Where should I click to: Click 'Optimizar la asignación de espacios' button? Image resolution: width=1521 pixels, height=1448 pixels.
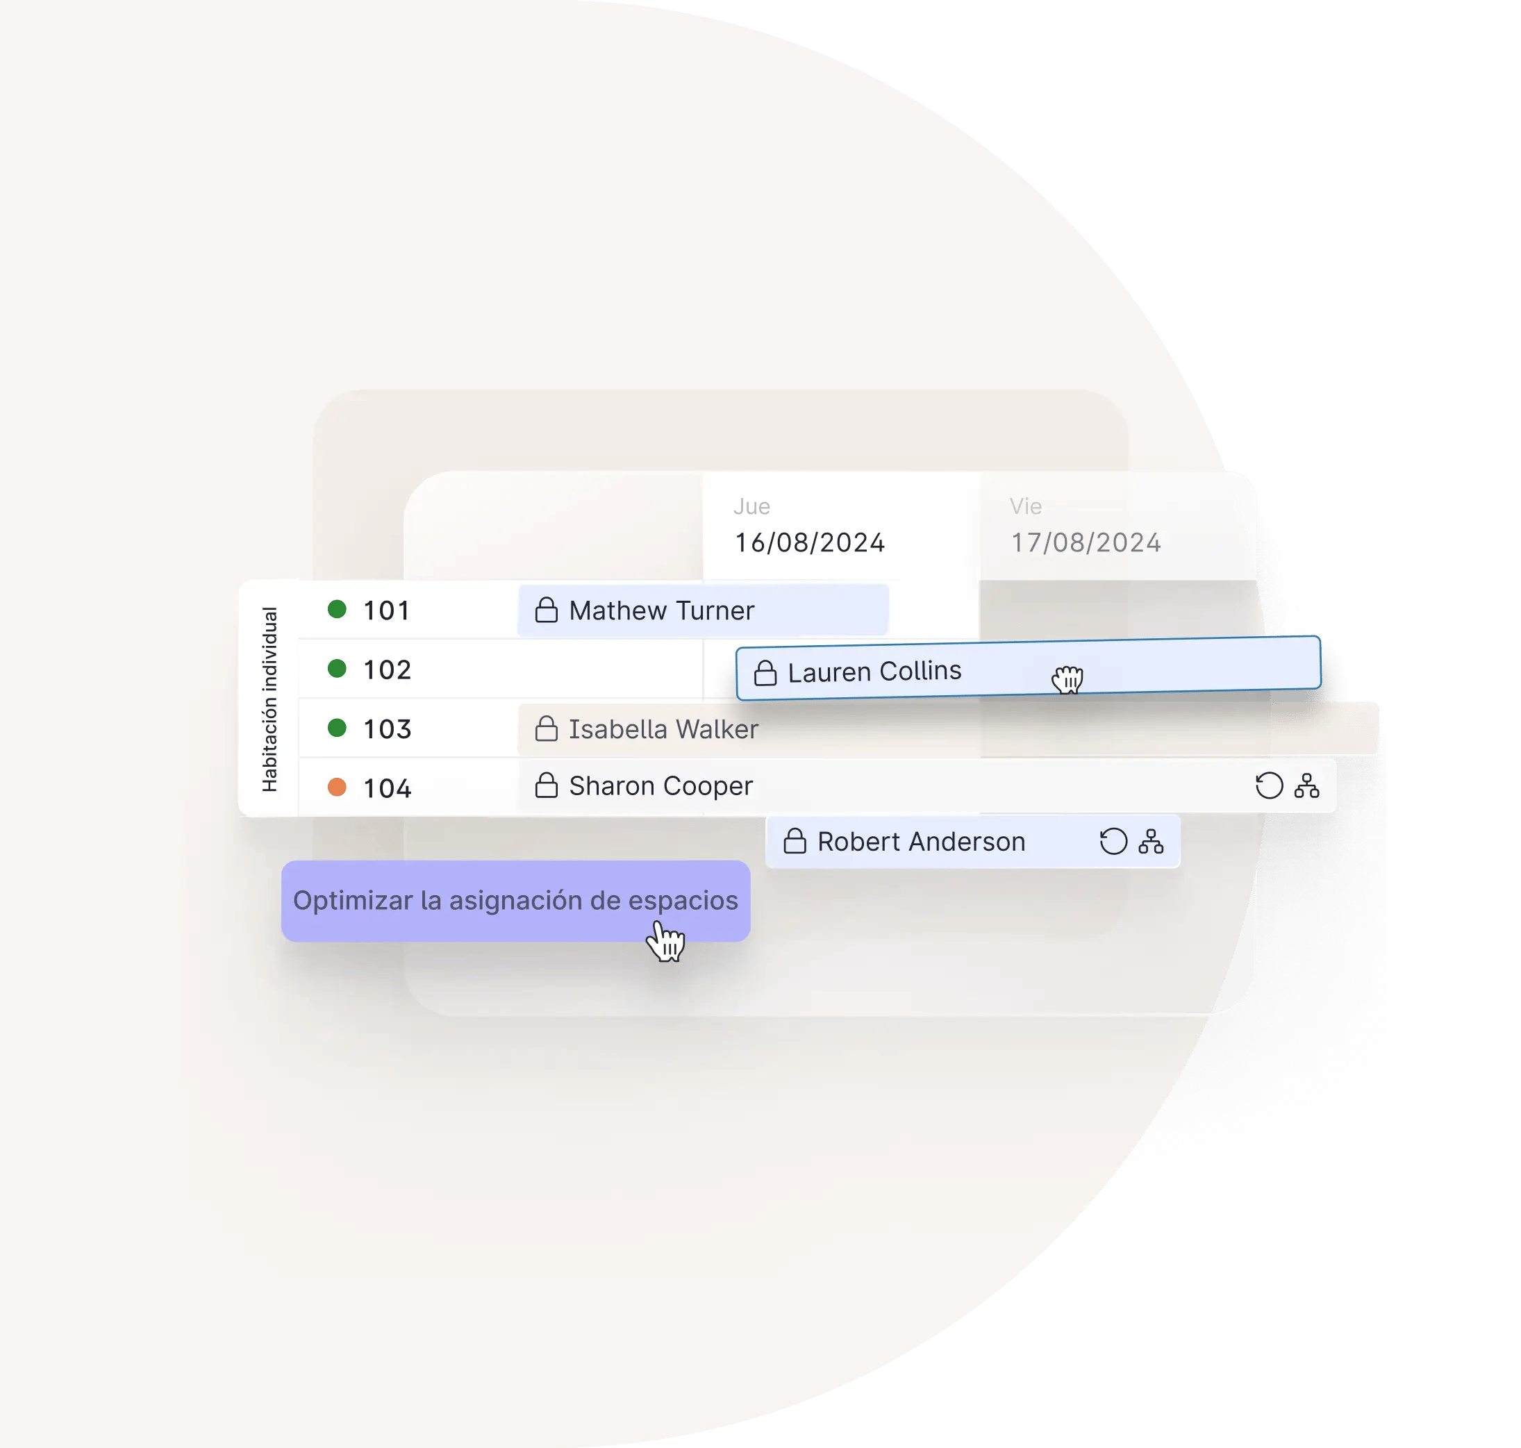tap(513, 898)
